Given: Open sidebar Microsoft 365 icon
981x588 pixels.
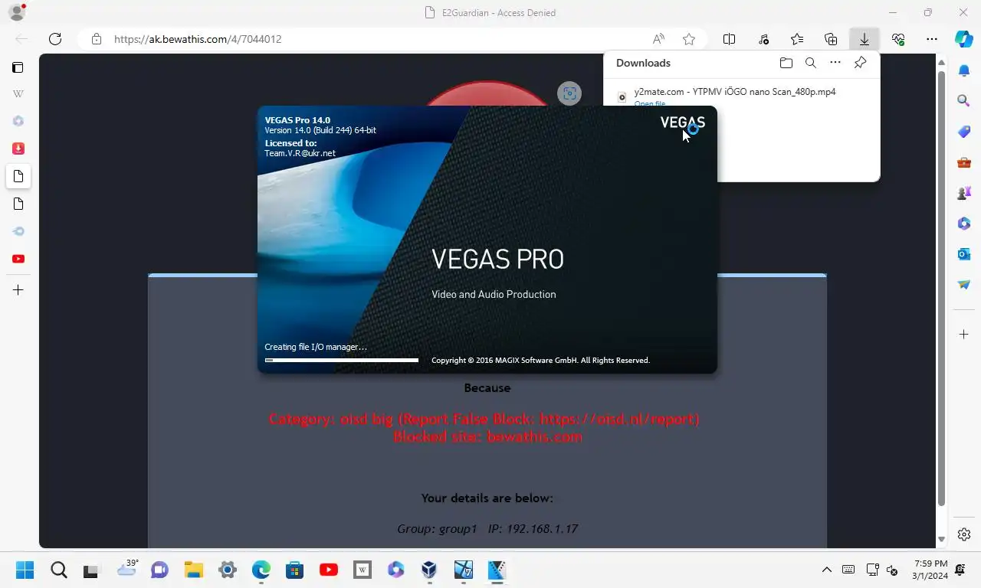Looking at the screenshot, I should (x=964, y=224).
